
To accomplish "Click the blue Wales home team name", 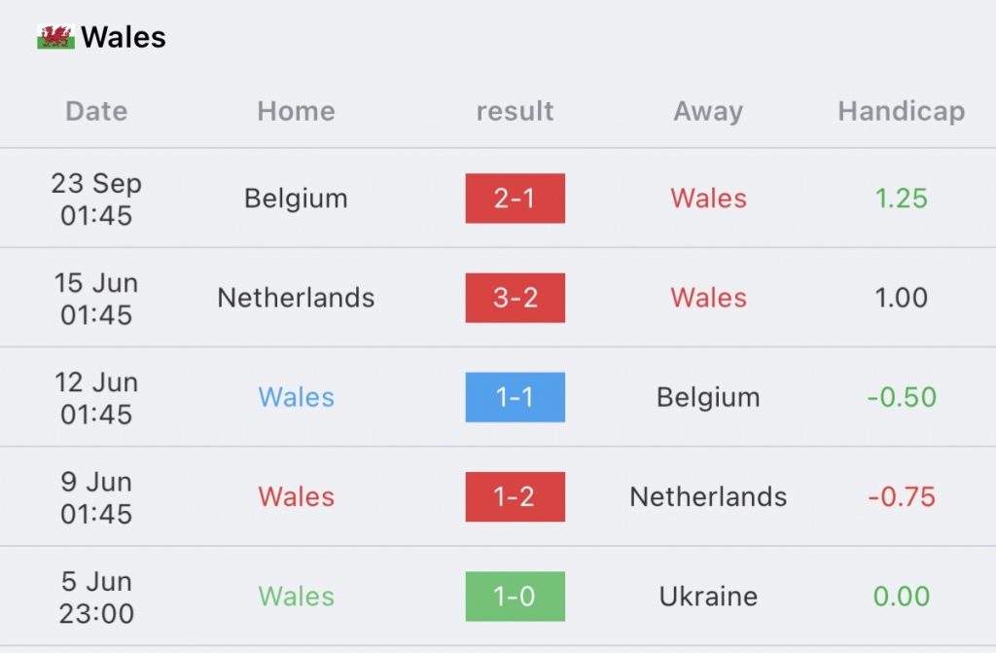I will tap(296, 397).
